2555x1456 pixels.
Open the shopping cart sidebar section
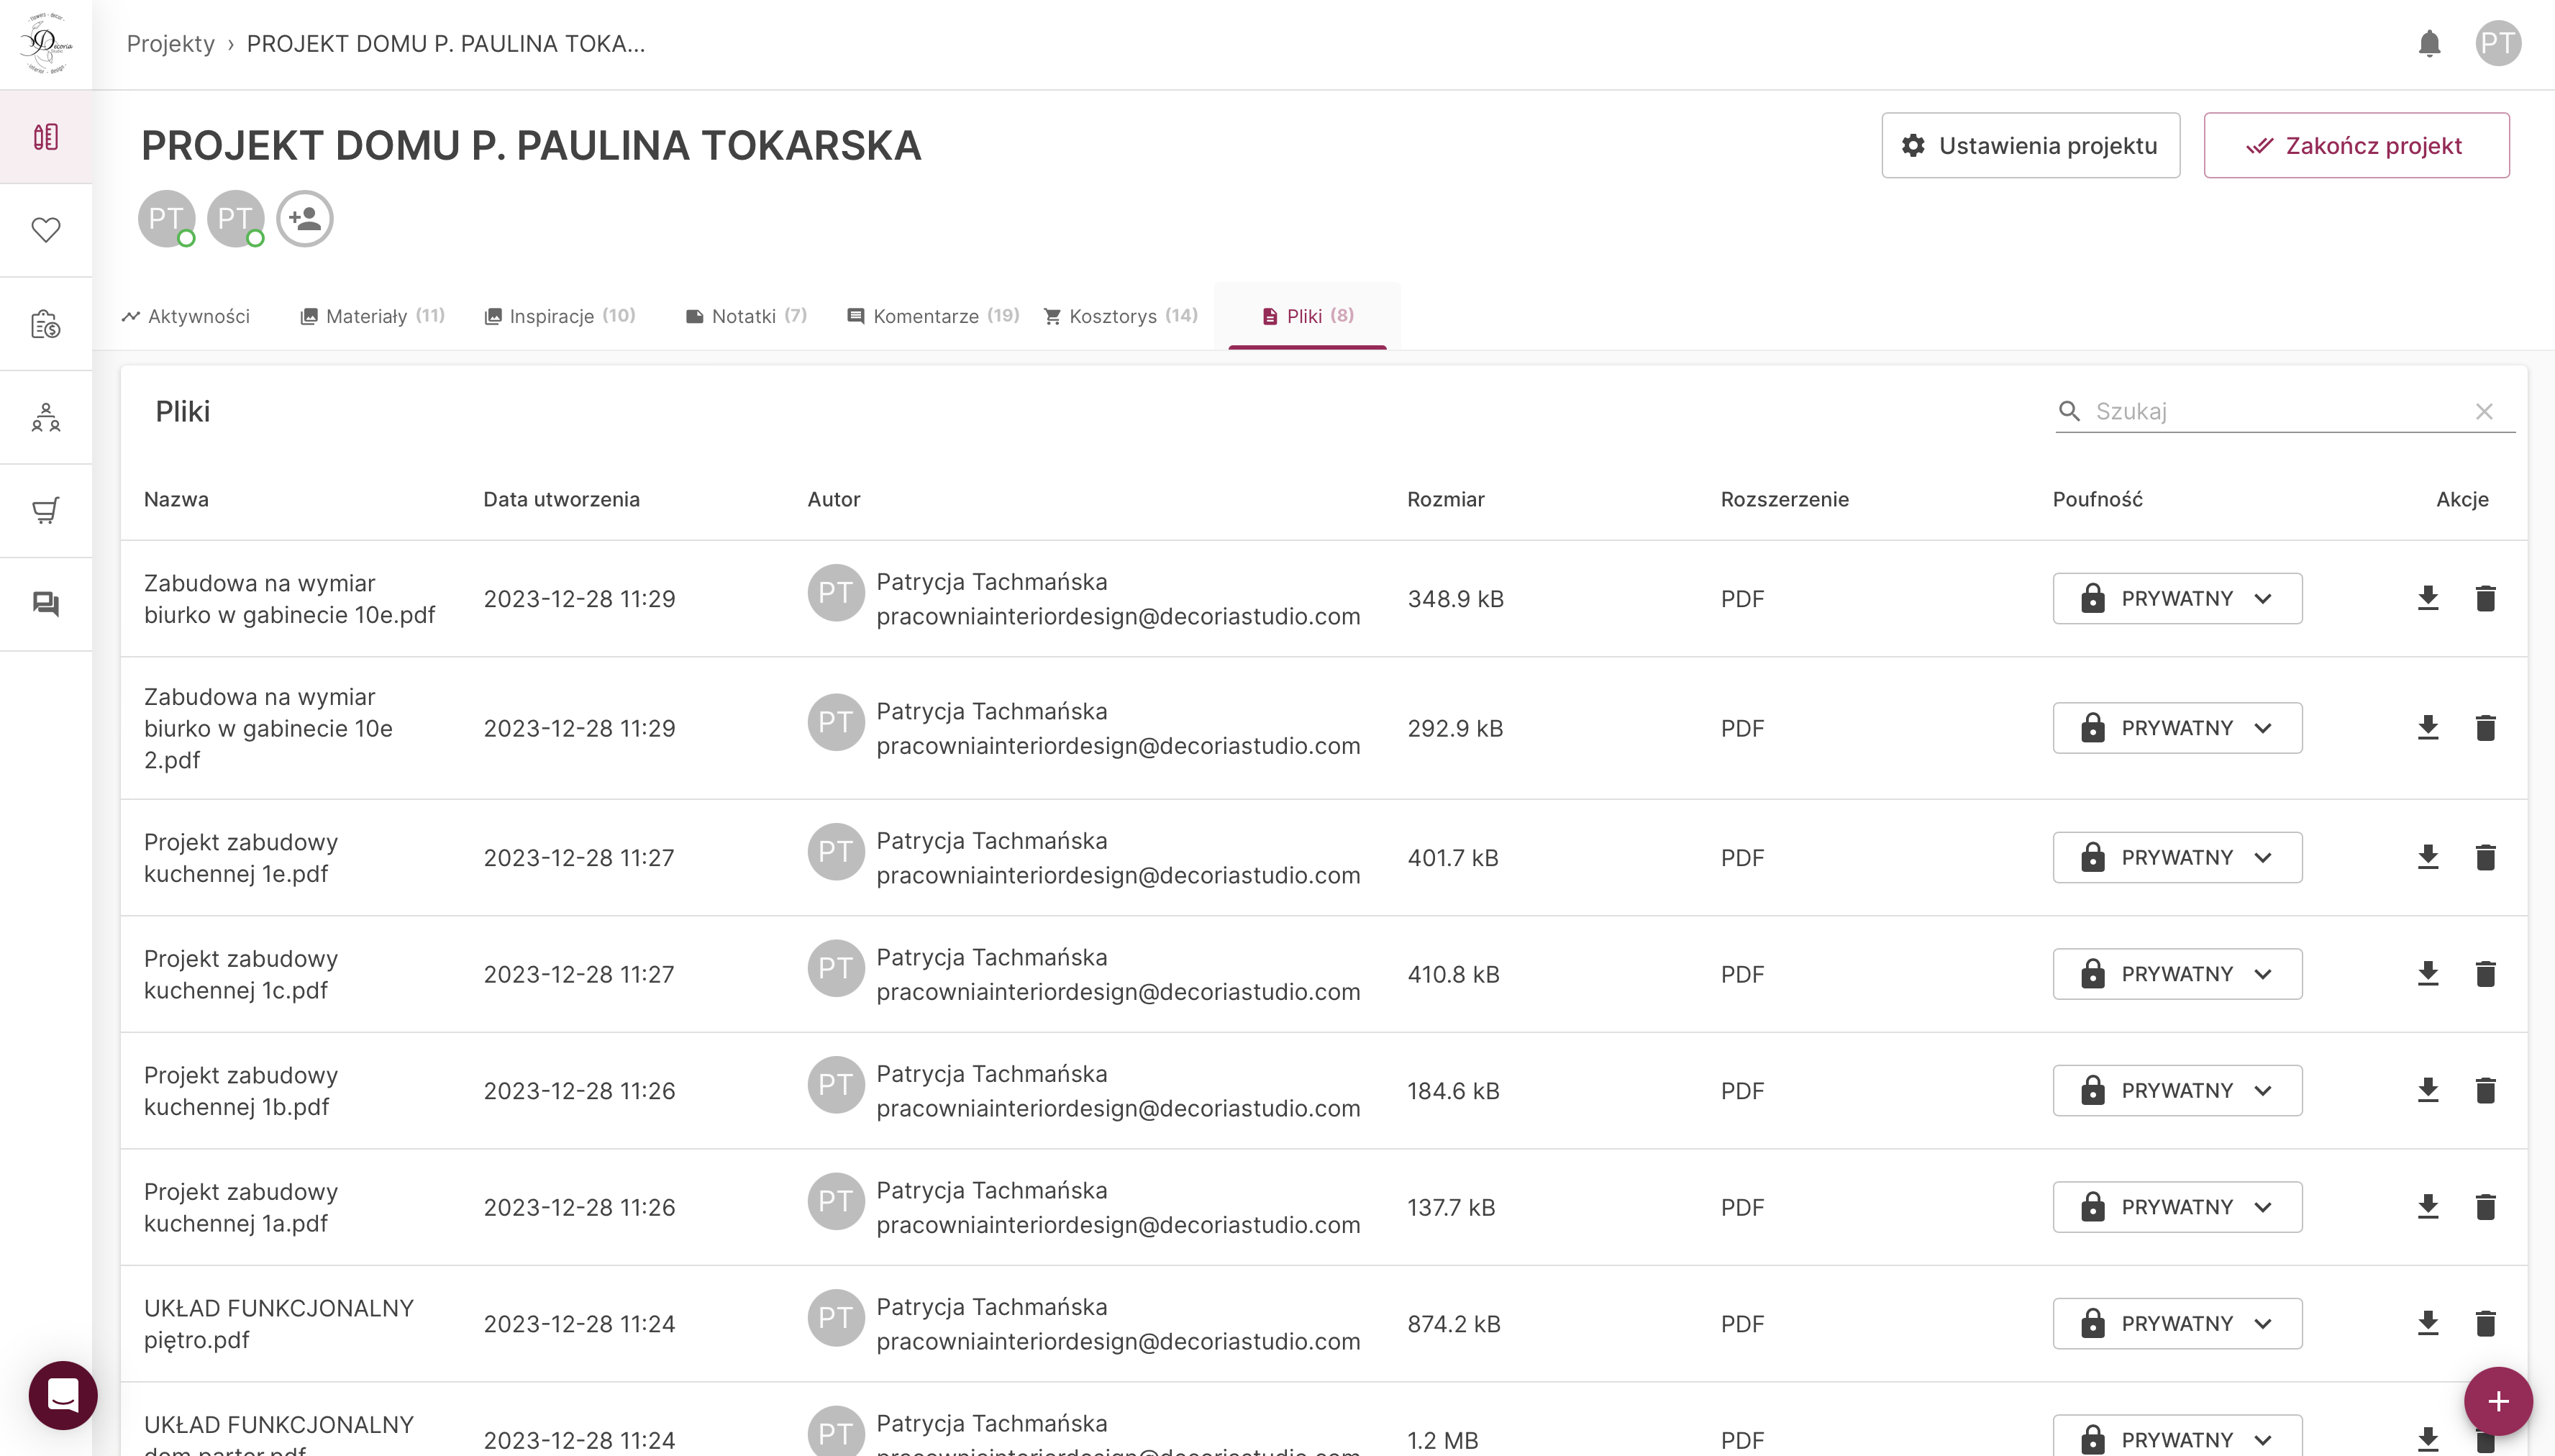click(46, 510)
